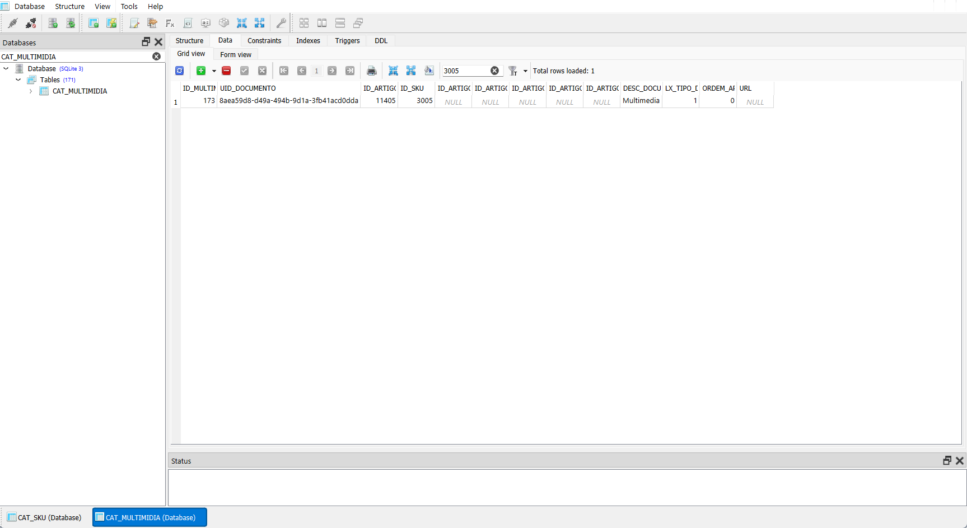Viewport: 967px width, 528px height.
Task: Switch to Form view tab
Action: tap(236, 54)
